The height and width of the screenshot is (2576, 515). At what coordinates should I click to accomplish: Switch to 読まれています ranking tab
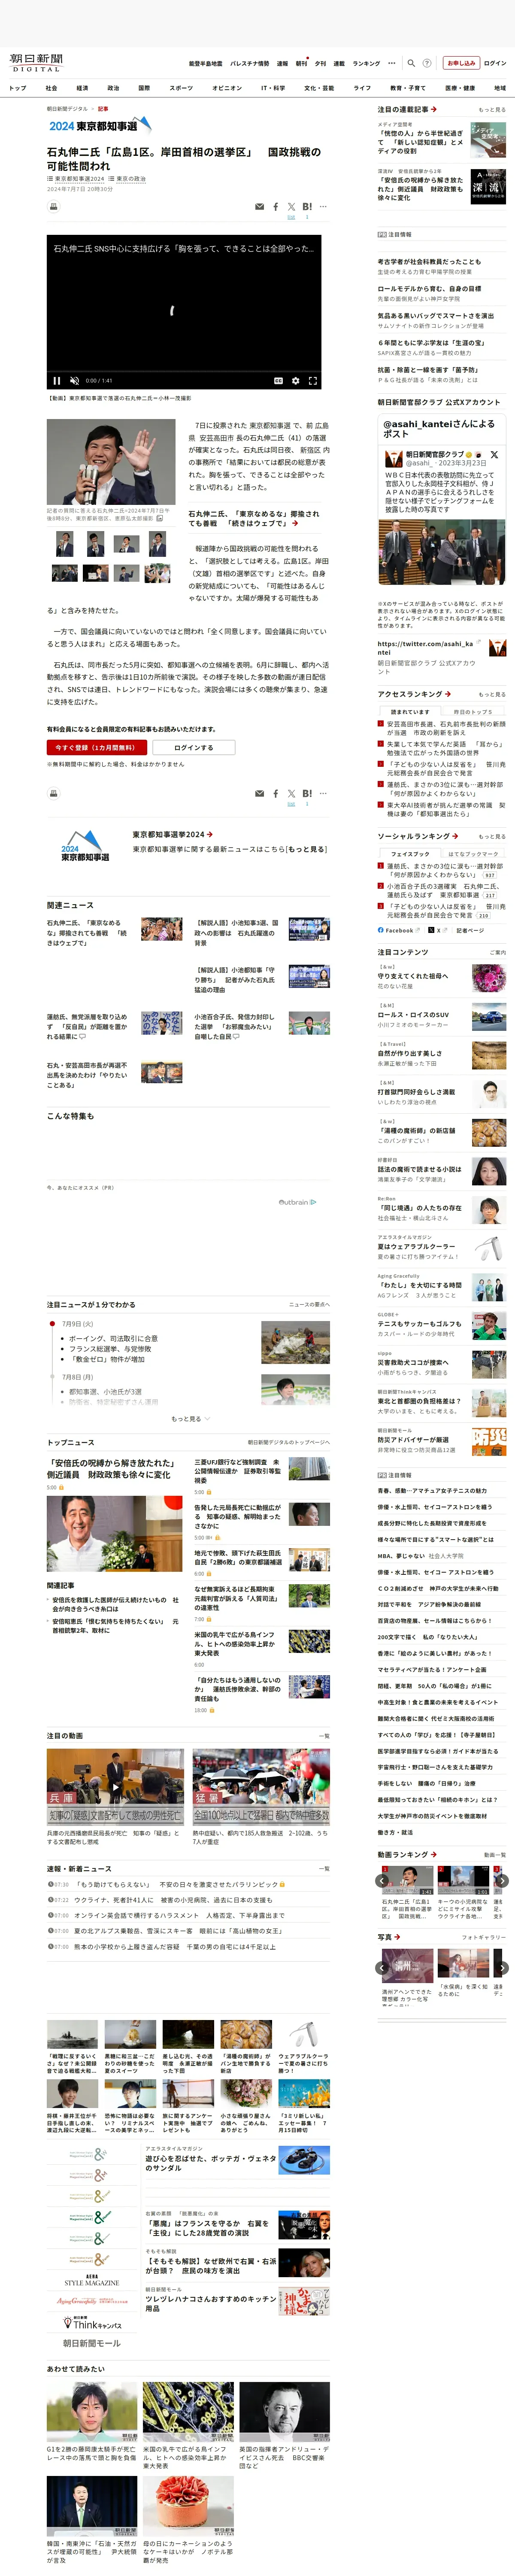[x=409, y=711]
